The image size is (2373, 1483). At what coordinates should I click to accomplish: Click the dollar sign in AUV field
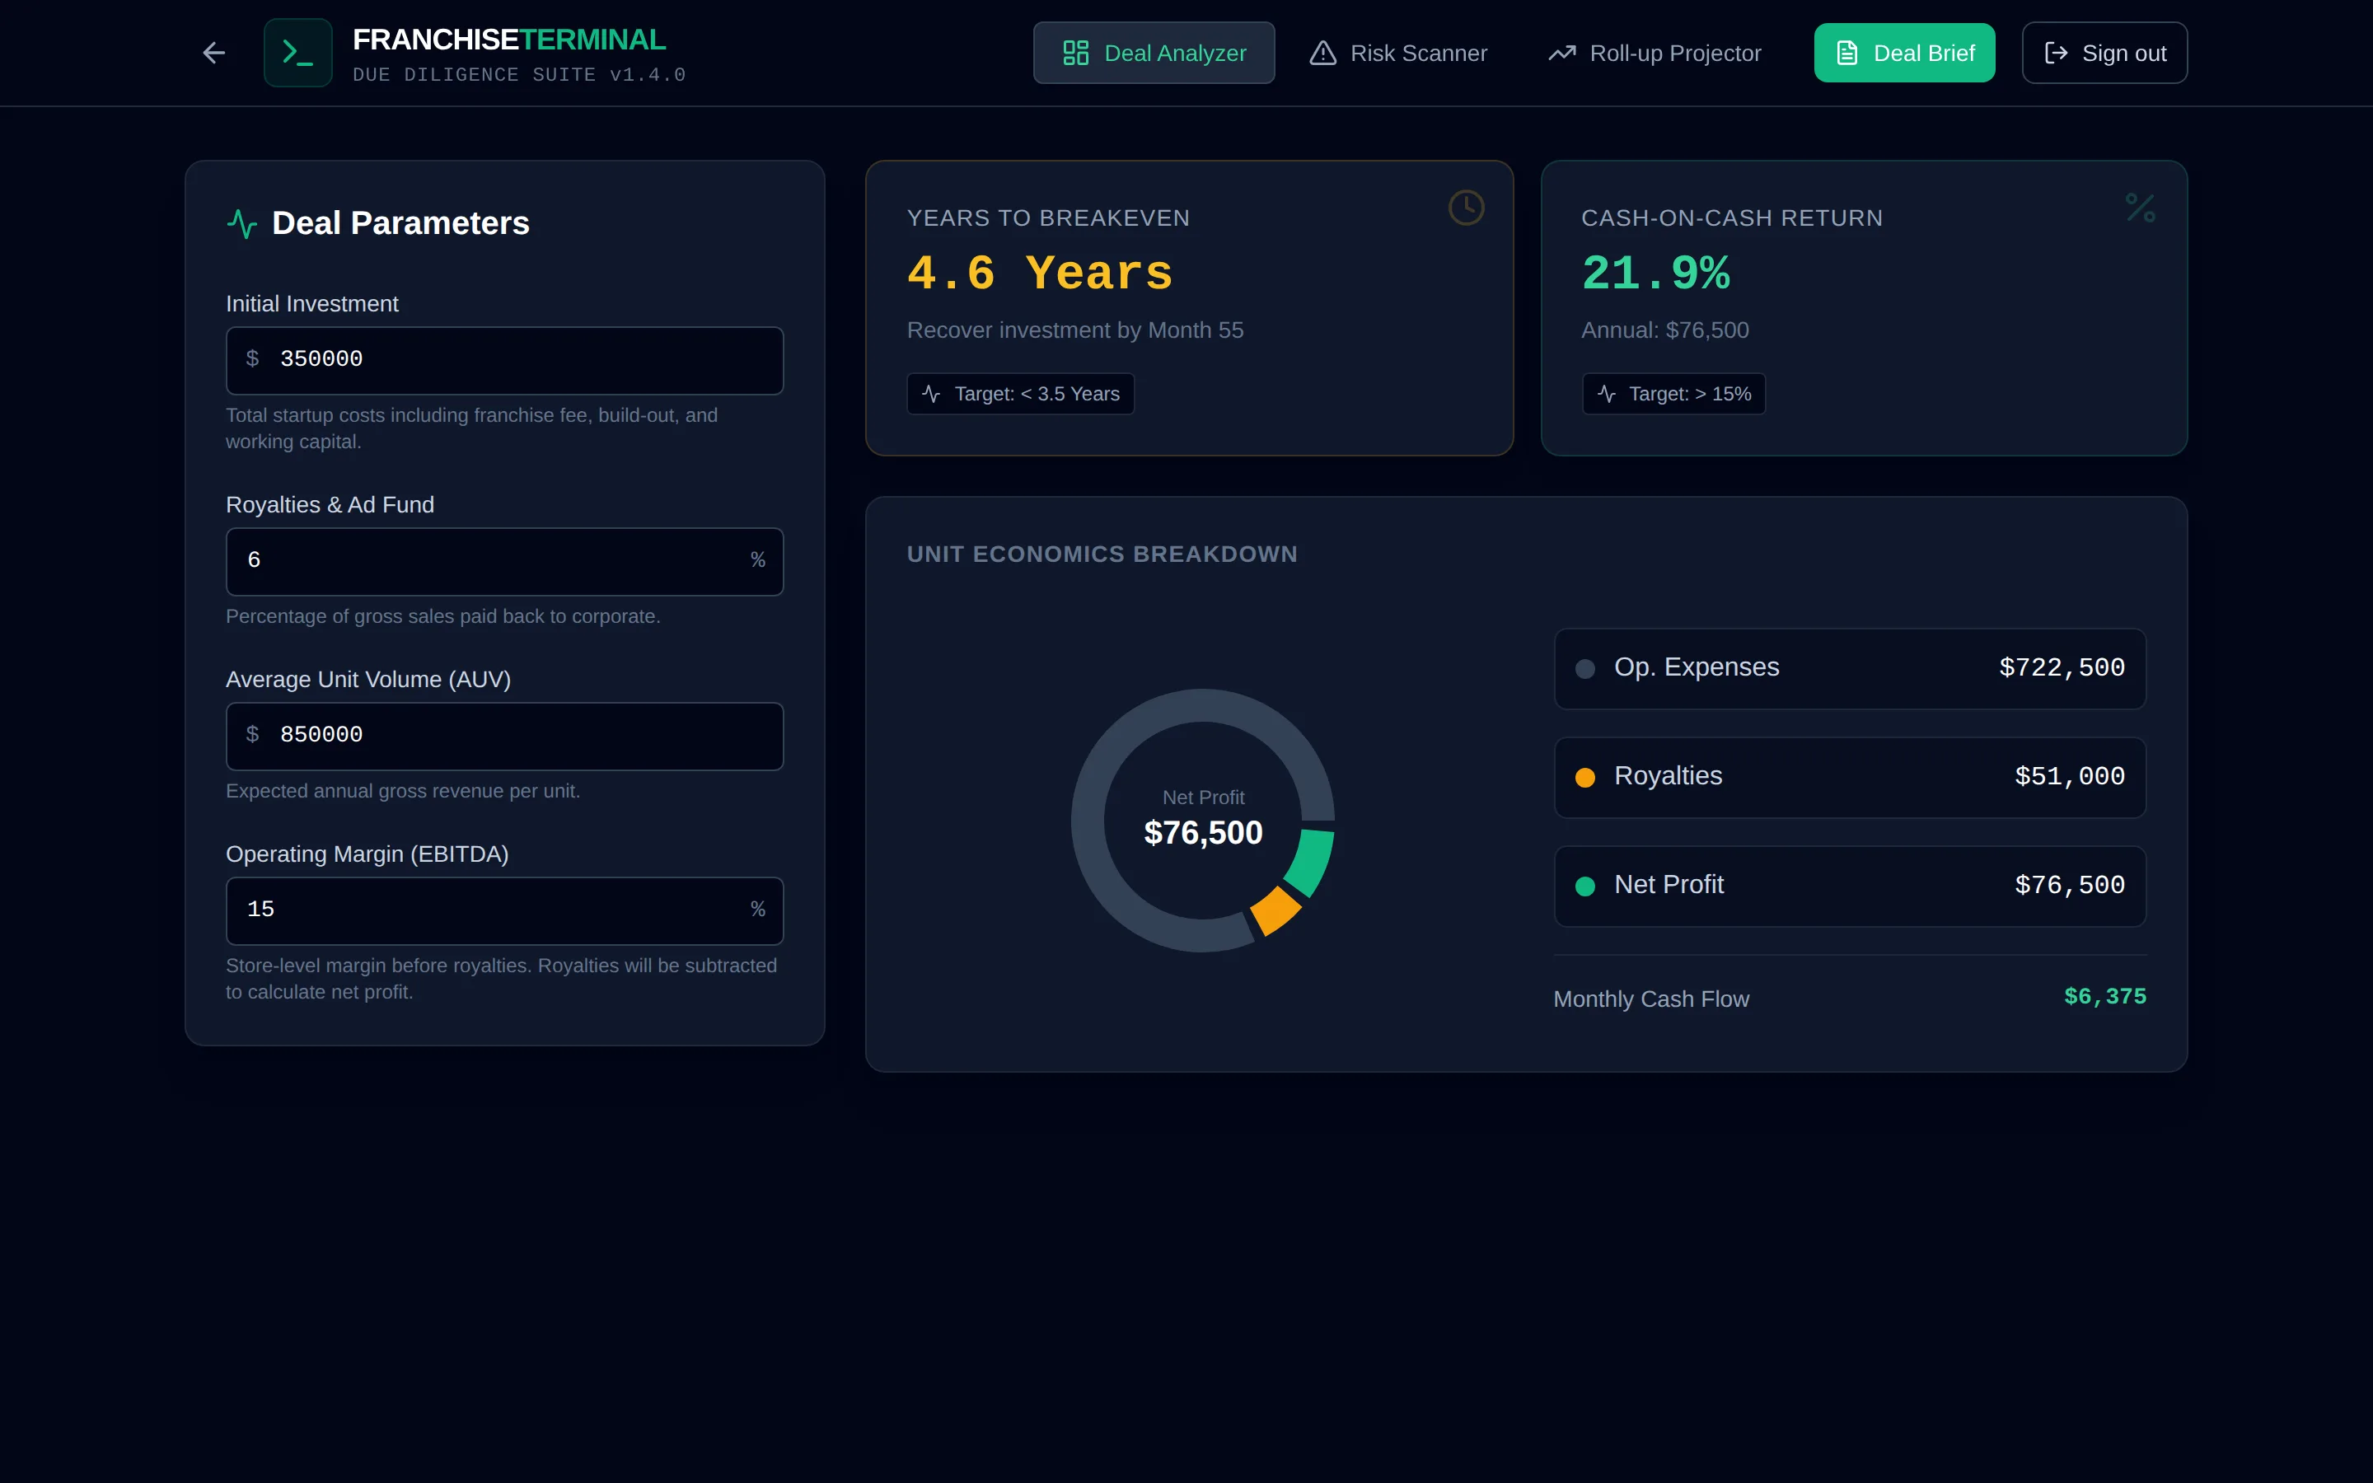[253, 735]
